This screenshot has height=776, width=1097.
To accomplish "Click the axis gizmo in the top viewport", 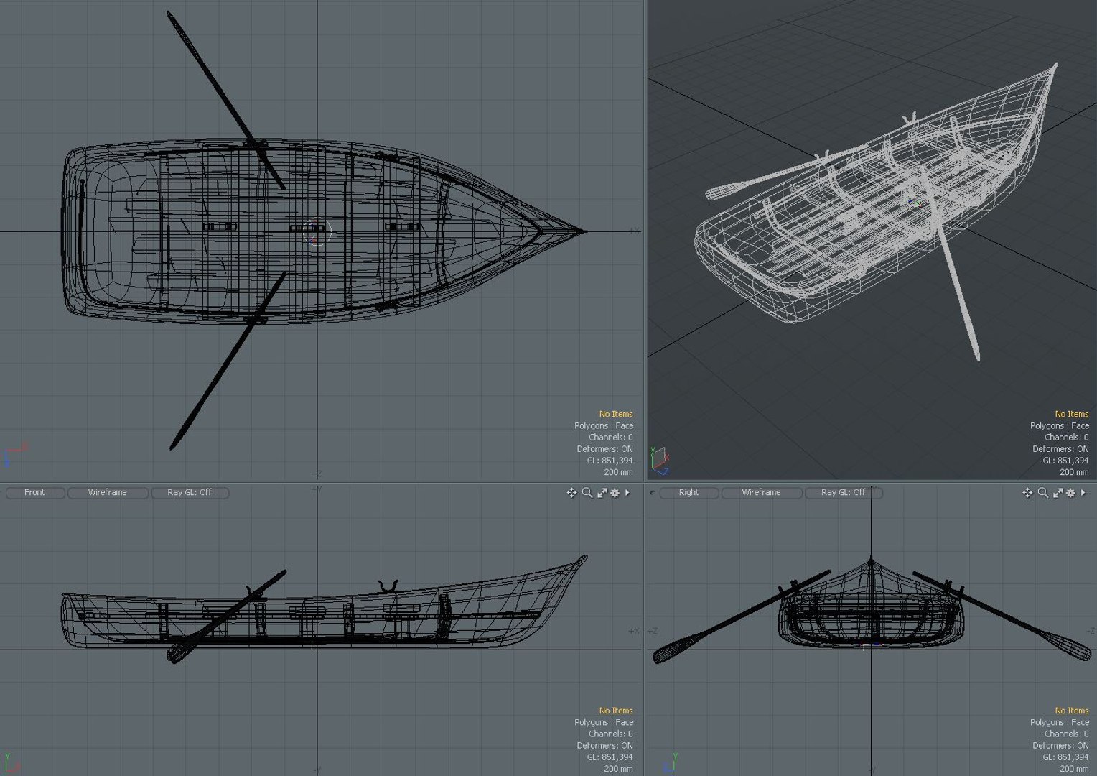I will click(x=16, y=456).
